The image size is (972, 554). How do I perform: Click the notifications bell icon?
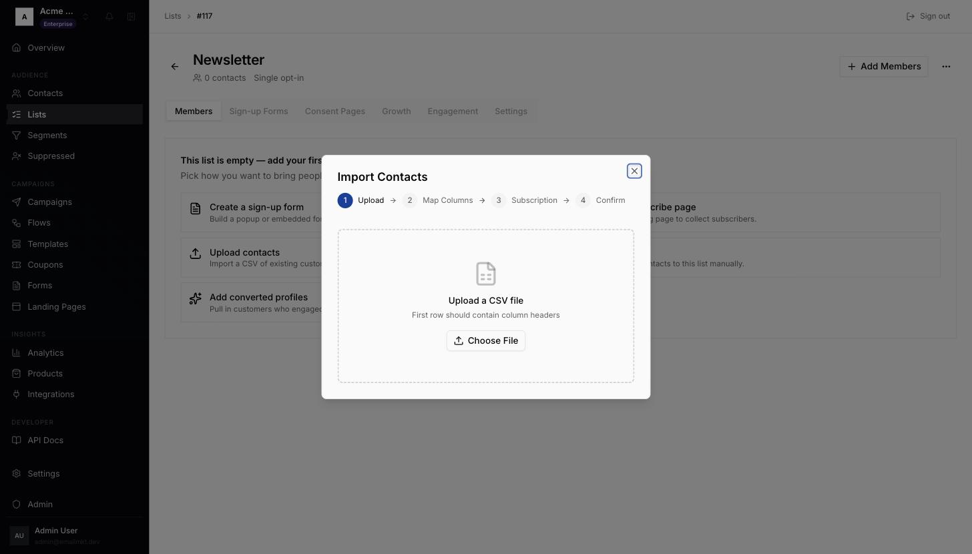109,16
